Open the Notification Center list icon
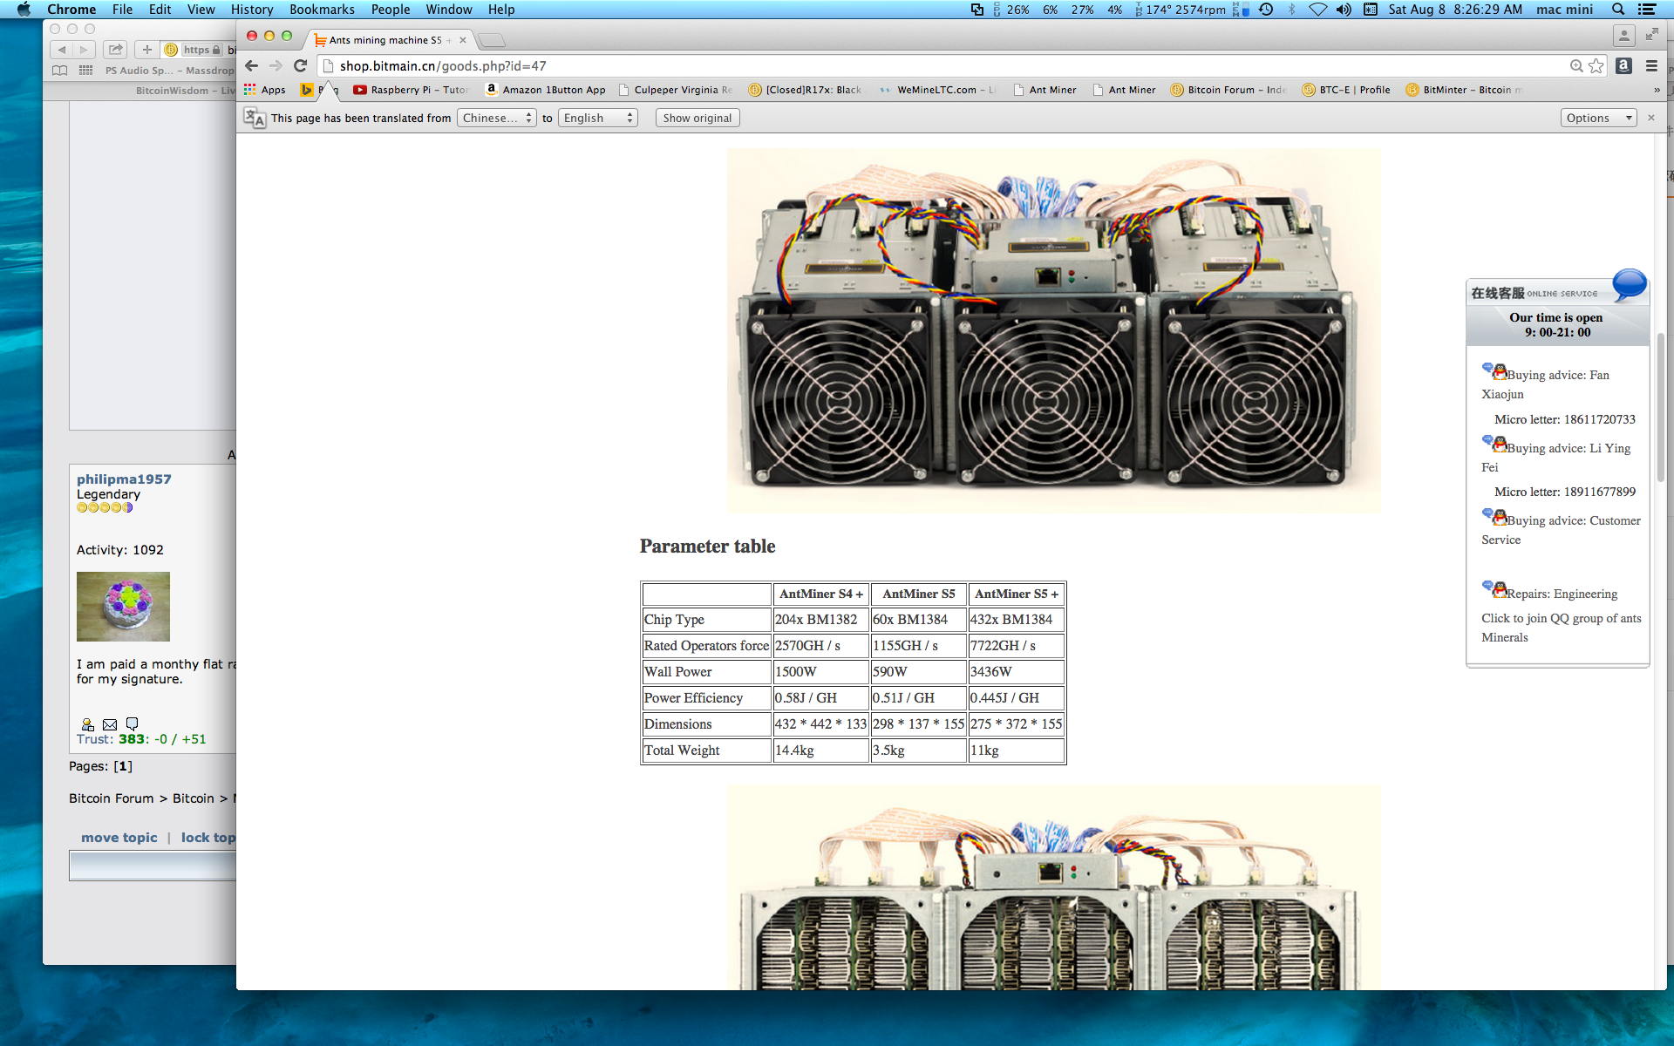 coord(1647,10)
